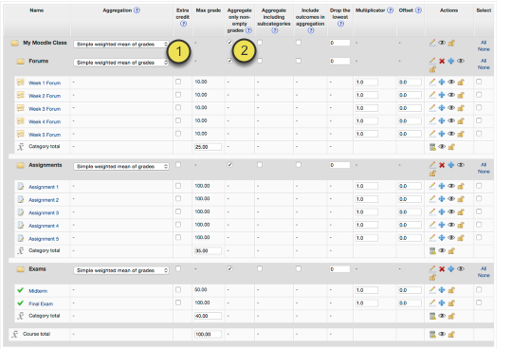Tick select checkbox for Midterm

[x=479, y=289]
